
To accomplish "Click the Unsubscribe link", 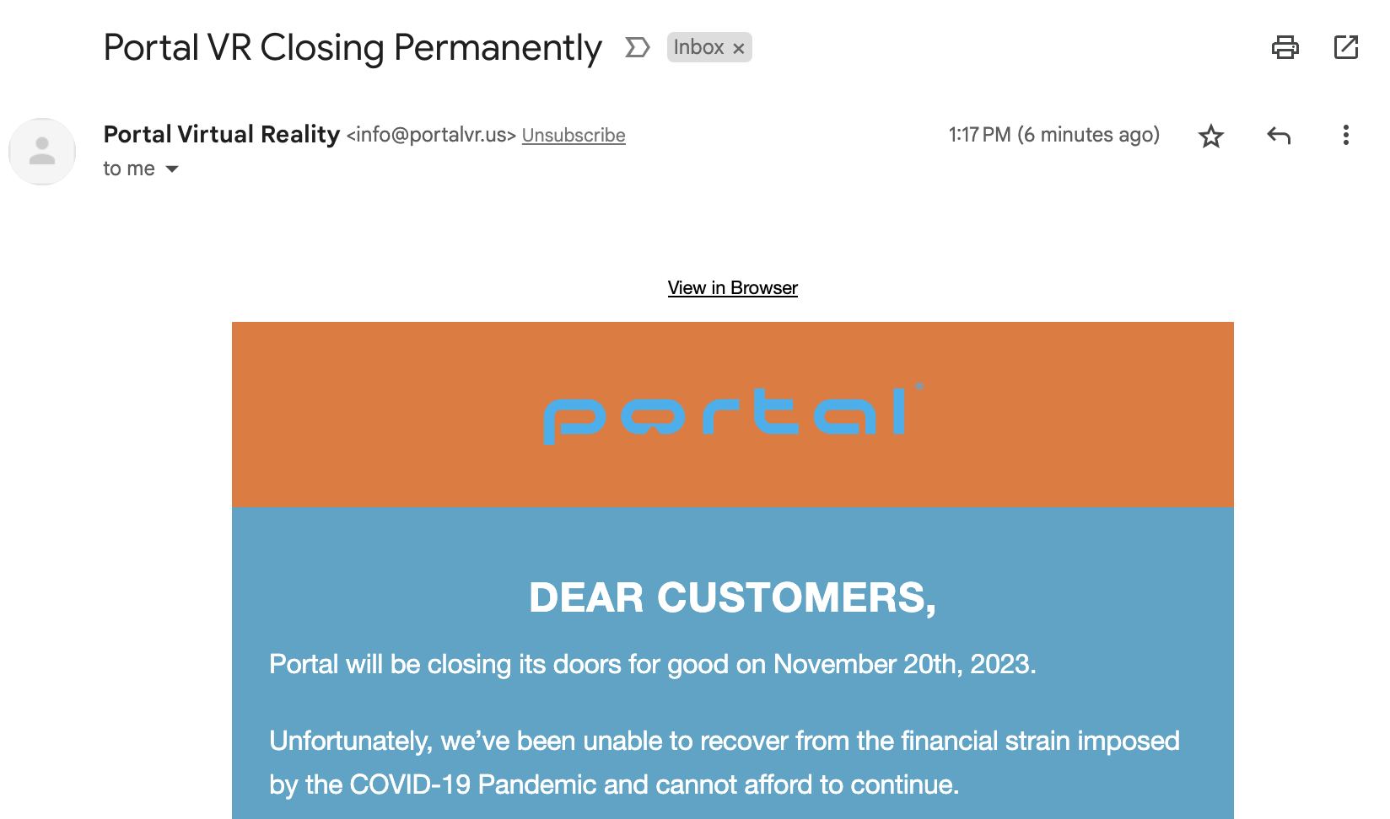I will tap(574, 136).
